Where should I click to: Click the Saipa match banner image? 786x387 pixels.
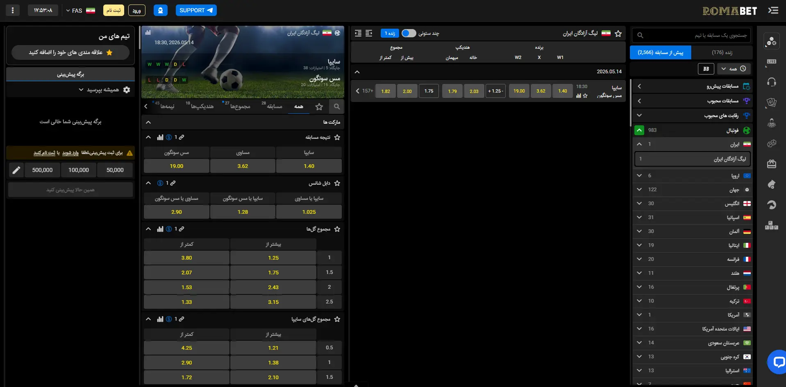[243, 62]
